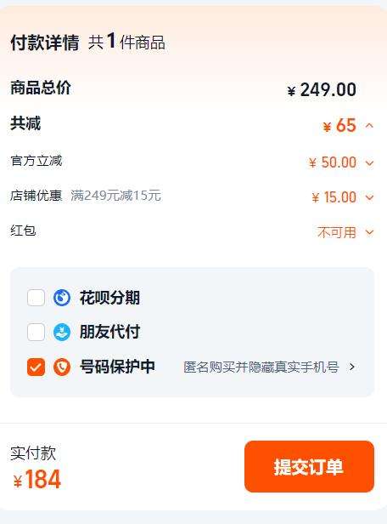This screenshot has width=387, height=524.
Task: Click the 匿名购买并隐藏真实手机号 link text
Action: point(261,367)
